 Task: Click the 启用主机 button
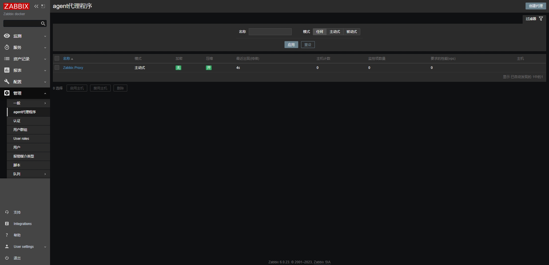pos(77,88)
